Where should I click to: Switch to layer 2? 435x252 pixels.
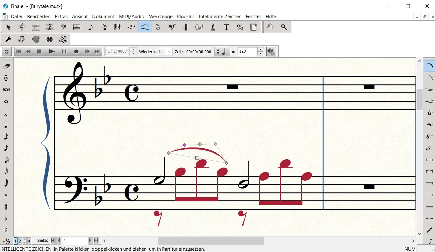[x=20, y=241]
